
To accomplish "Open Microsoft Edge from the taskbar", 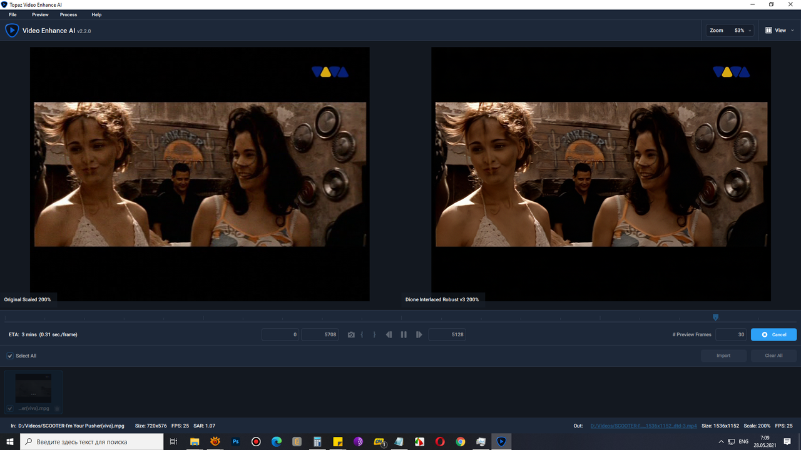I will 277,441.
